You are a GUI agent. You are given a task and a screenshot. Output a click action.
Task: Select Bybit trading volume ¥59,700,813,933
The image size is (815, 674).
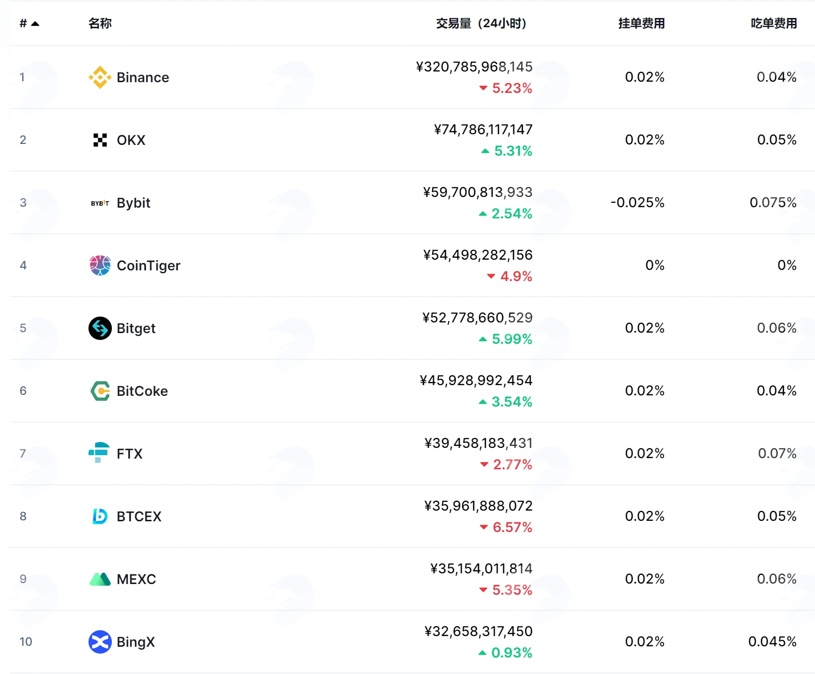478,193
